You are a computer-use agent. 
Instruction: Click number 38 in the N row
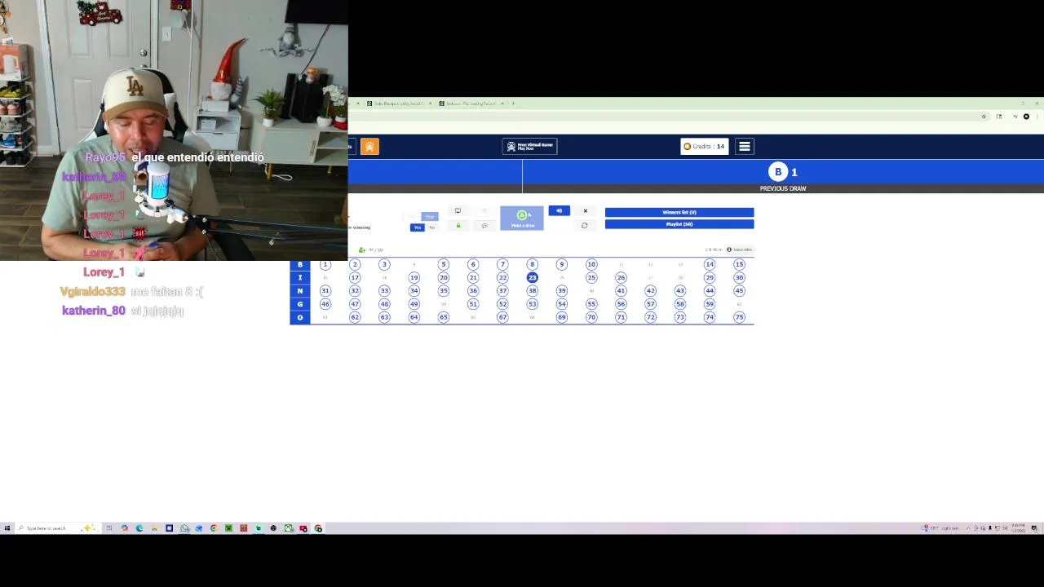point(532,290)
